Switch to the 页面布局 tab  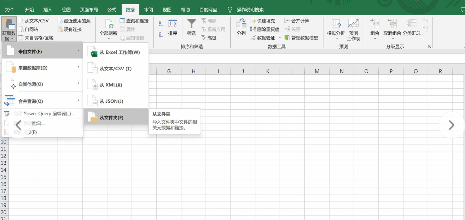click(89, 10)
